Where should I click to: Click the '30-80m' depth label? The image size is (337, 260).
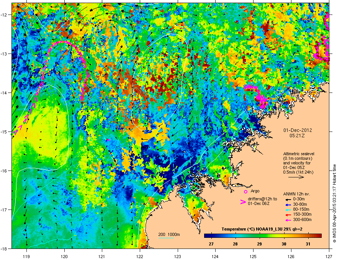click(x=300, y=205)
